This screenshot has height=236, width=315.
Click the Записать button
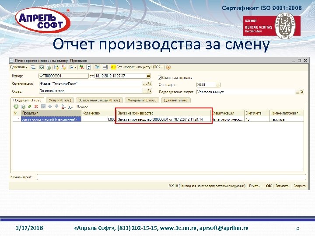[282, 186]
